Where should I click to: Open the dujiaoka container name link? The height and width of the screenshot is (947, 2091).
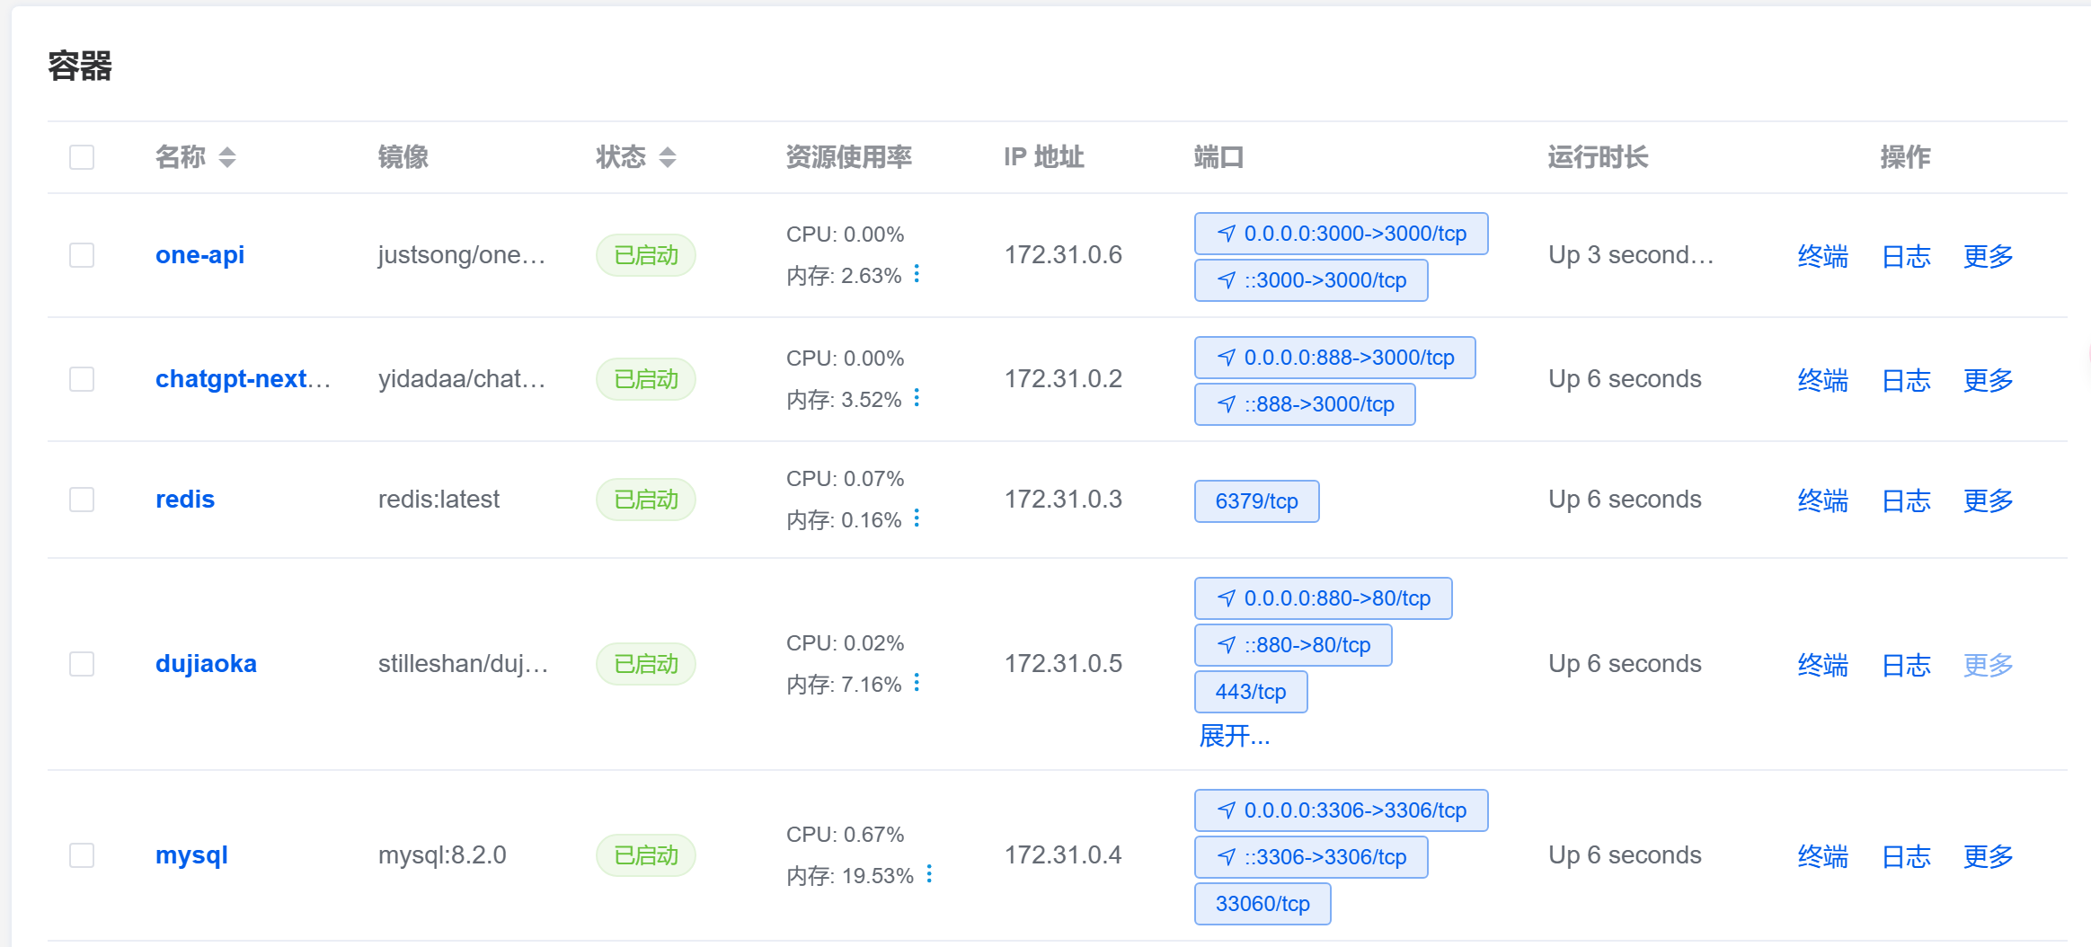[x=206, y=664]
